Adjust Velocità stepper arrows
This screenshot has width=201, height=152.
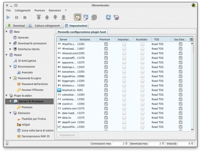pyautogui.click(x=192, y=144)
